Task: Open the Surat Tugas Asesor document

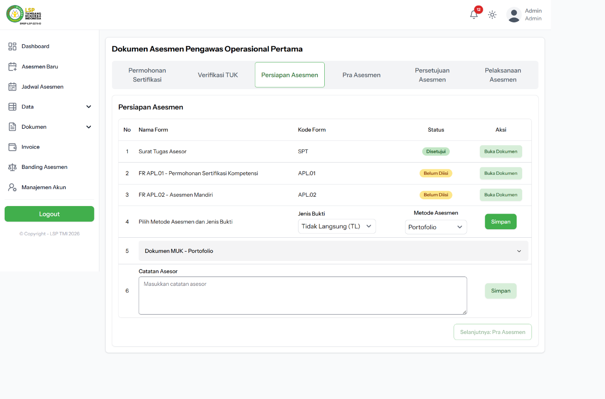Action: 501,152
